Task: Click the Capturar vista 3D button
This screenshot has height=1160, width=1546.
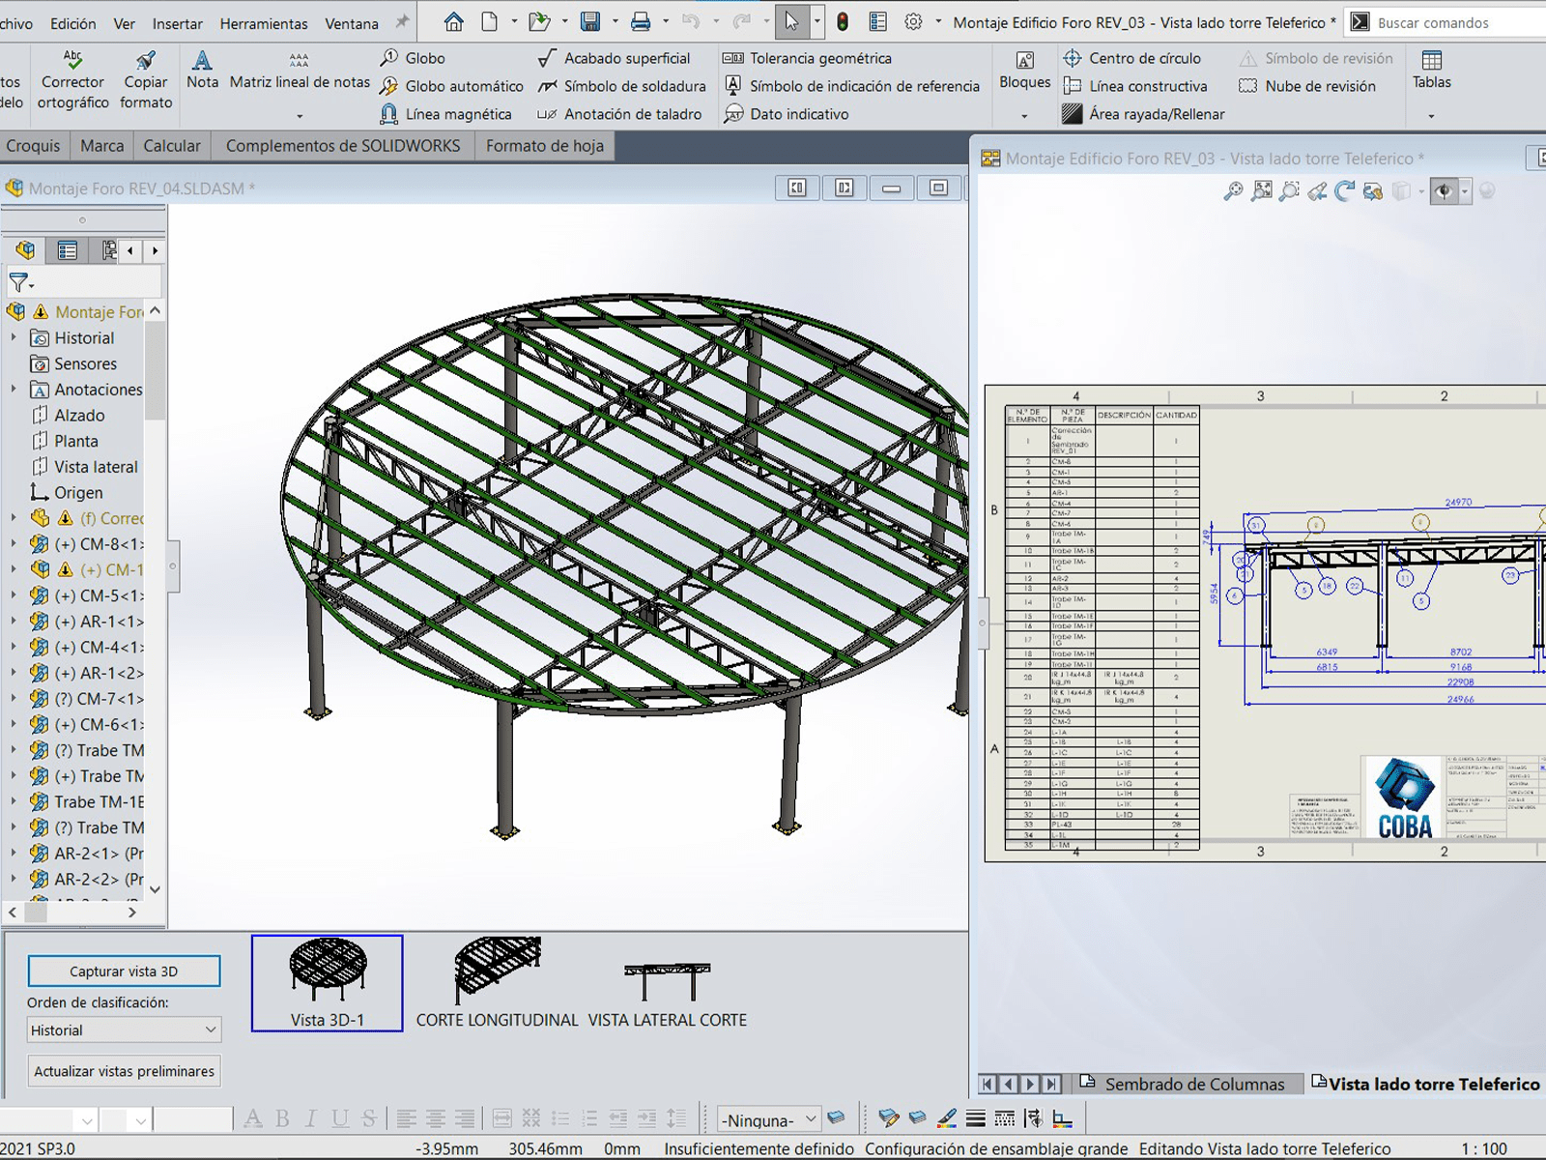Action: click(x=124, y=971)
